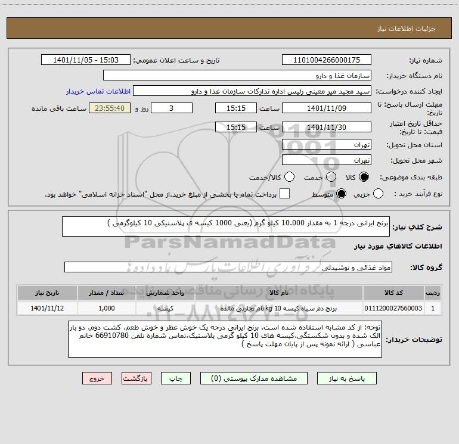Click the product name cell برنج دم سیاه
This screenshot has height=444, width=459.
coord(279,308)
